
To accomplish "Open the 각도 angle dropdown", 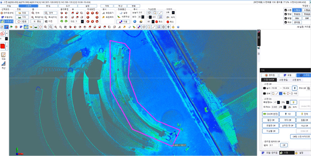I will click(82, 21).
